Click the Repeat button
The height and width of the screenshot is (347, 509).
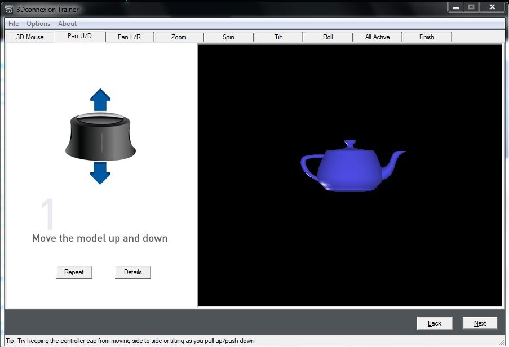tap(74, 272)
